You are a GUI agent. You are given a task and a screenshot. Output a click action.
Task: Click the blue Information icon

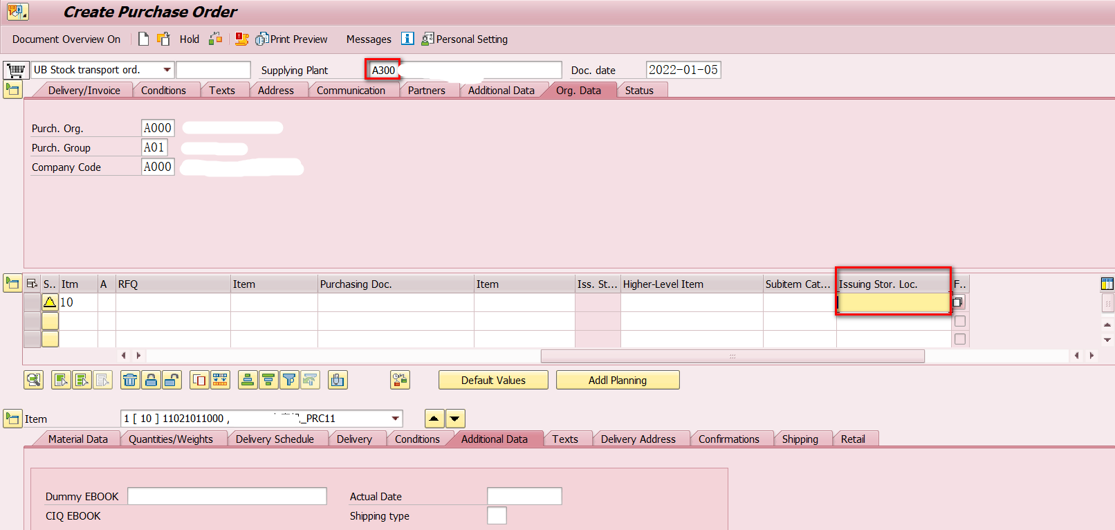pyautogui.click(x=408, y=39)
